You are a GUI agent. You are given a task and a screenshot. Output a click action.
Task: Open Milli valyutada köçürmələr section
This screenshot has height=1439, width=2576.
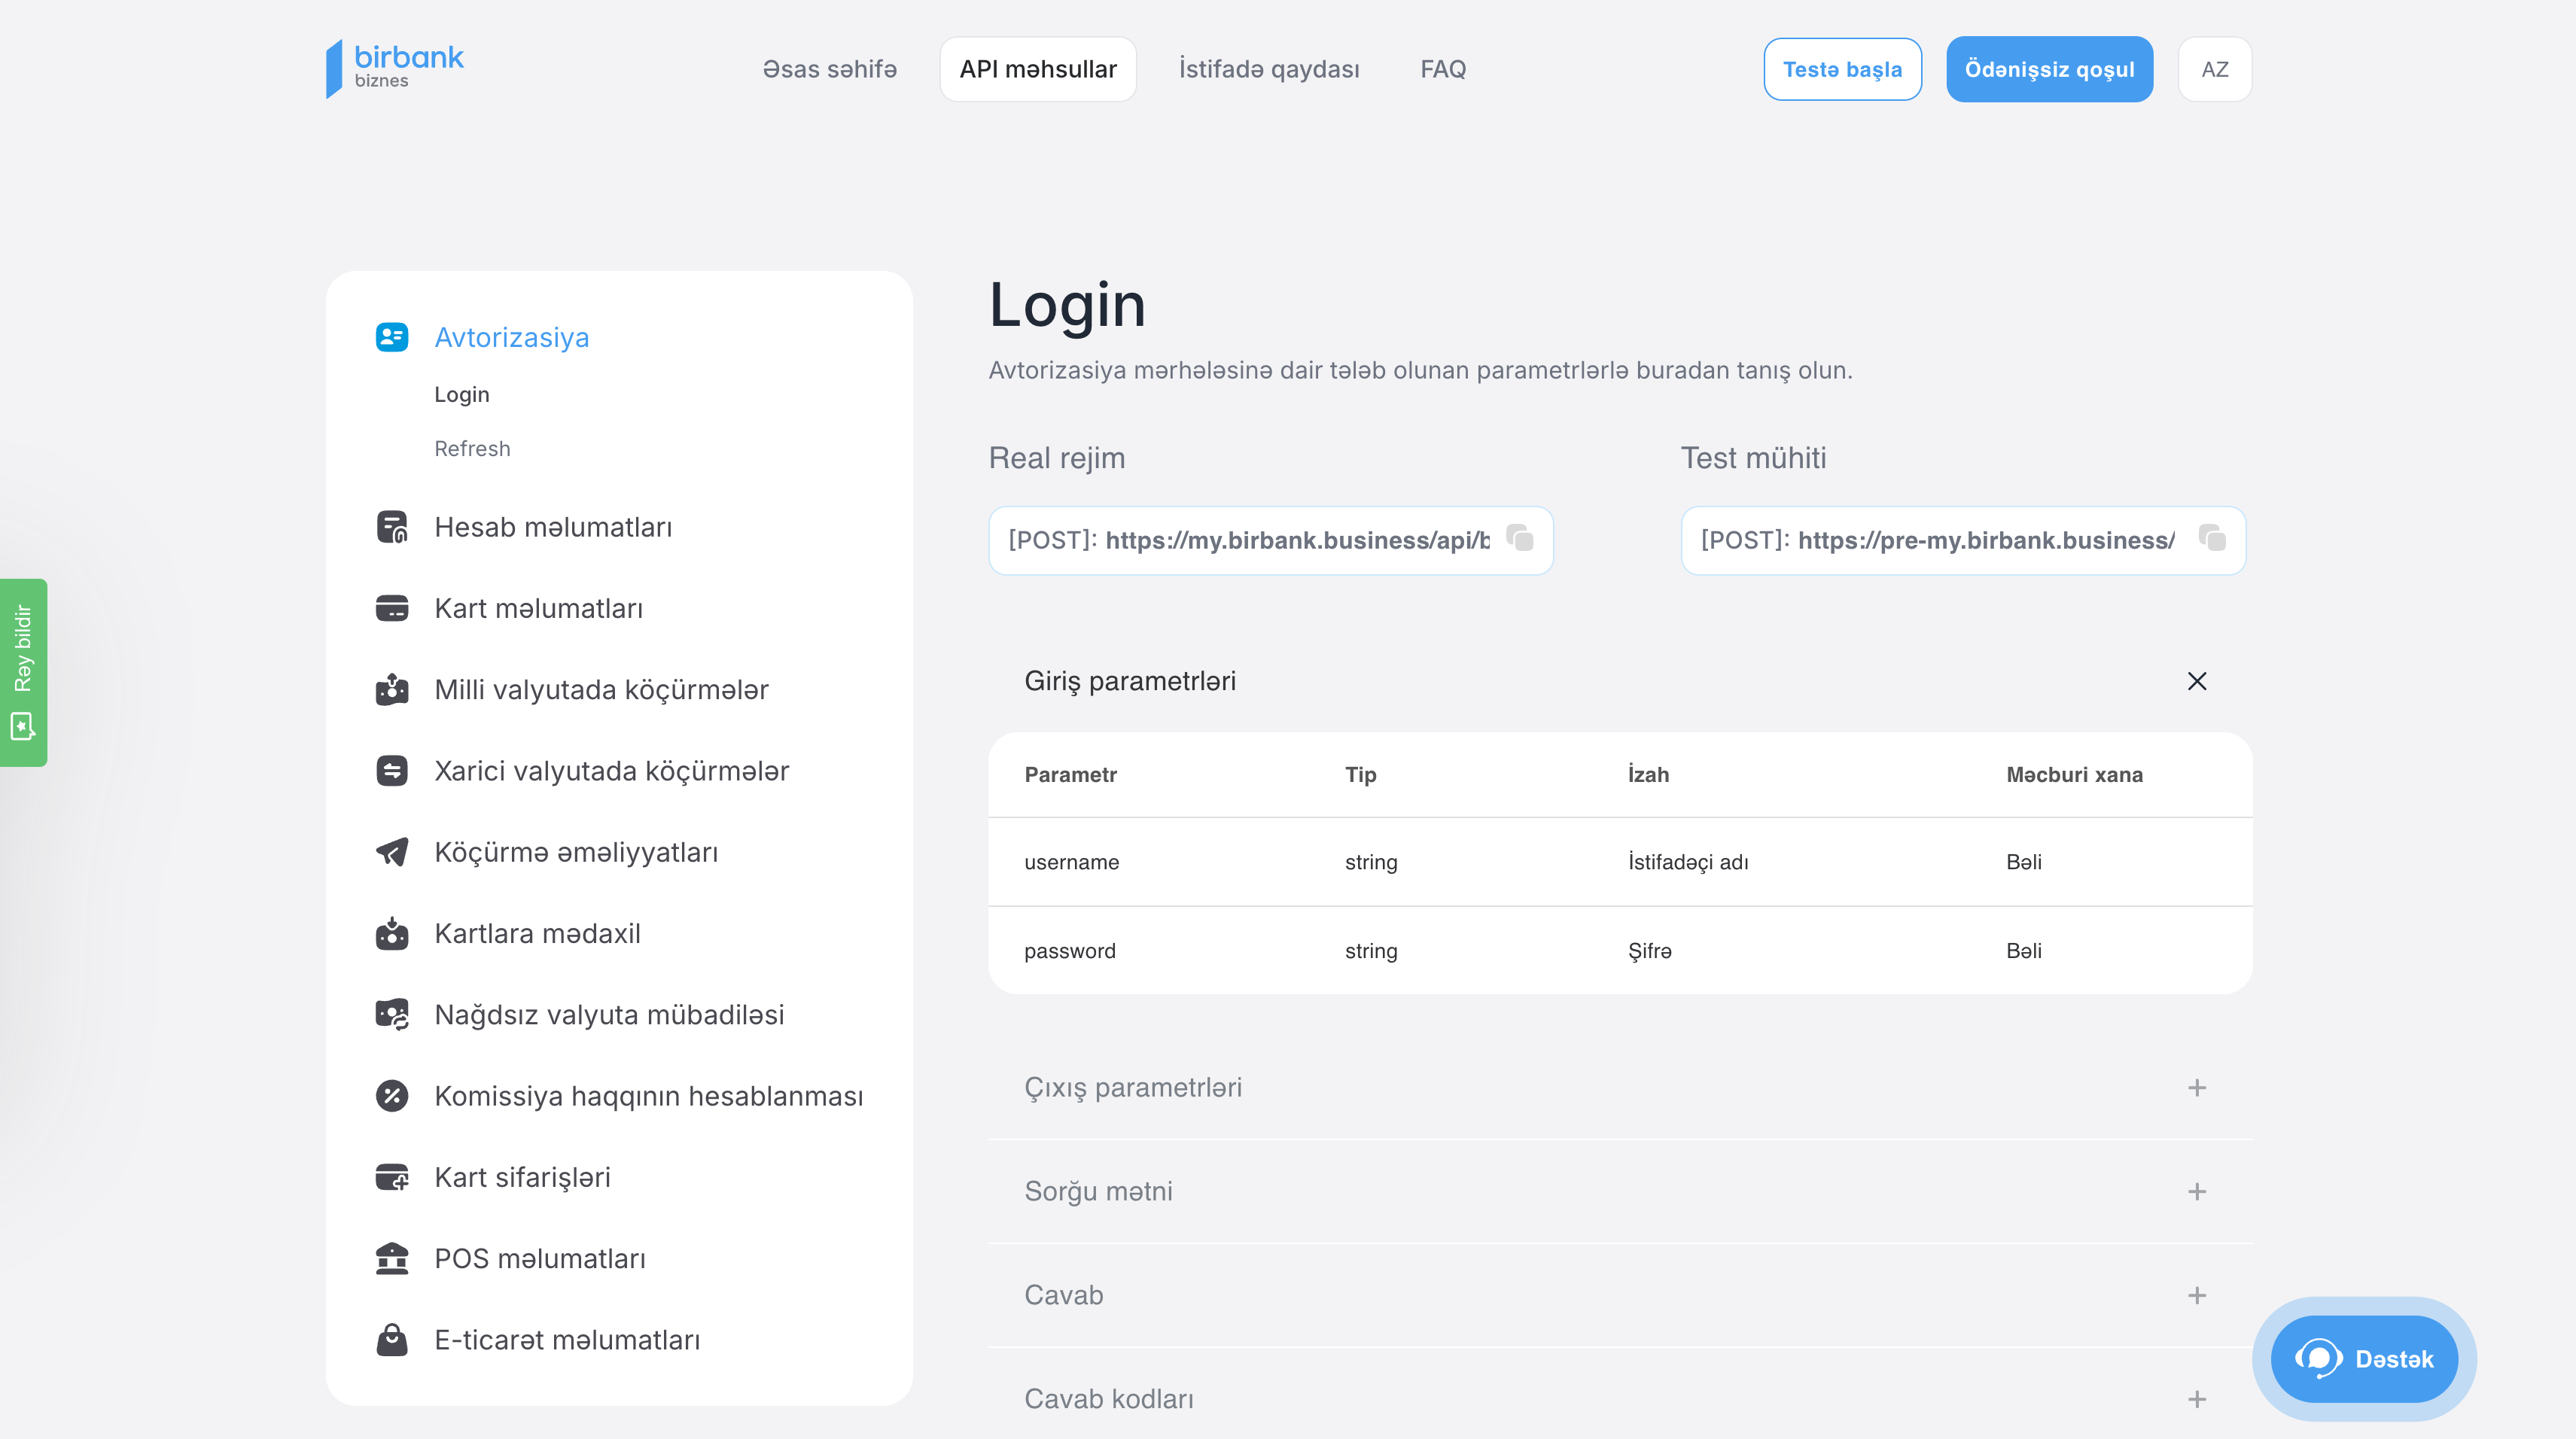click(601, 689)
